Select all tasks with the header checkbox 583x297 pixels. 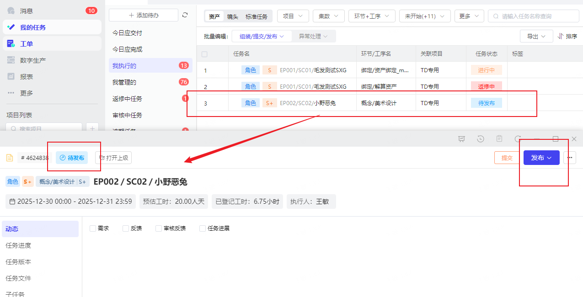pyautogui.click(x=204, y=53)
